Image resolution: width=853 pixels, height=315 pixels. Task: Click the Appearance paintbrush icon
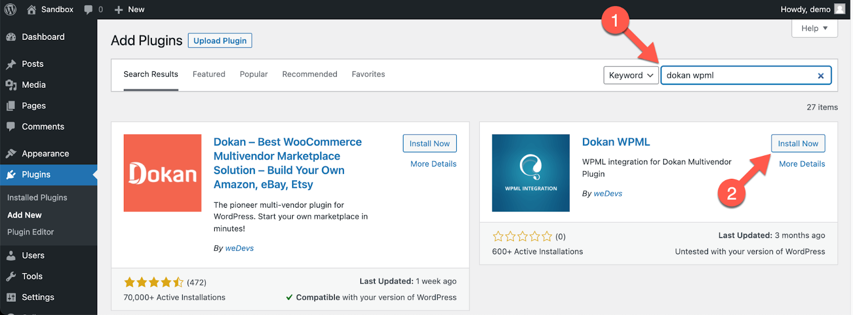(x=11, y=154)
